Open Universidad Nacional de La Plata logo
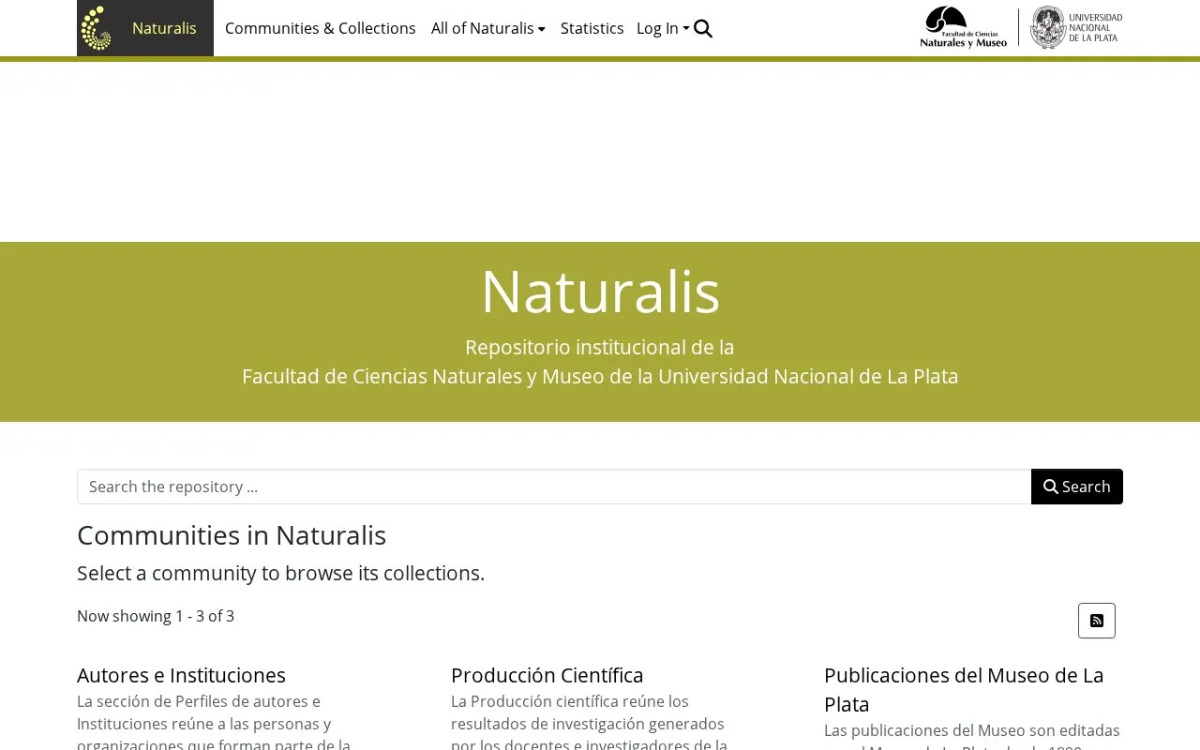The image size is (1200, 750). 1076,27
